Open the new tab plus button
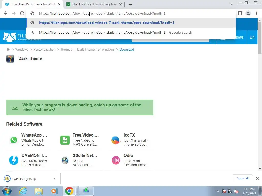 coord(130,4)
